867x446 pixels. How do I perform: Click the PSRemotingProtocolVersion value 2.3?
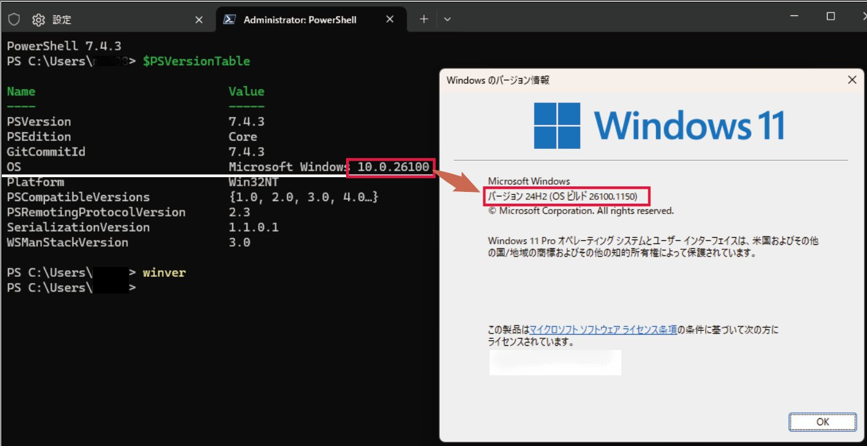click(240, 212)
